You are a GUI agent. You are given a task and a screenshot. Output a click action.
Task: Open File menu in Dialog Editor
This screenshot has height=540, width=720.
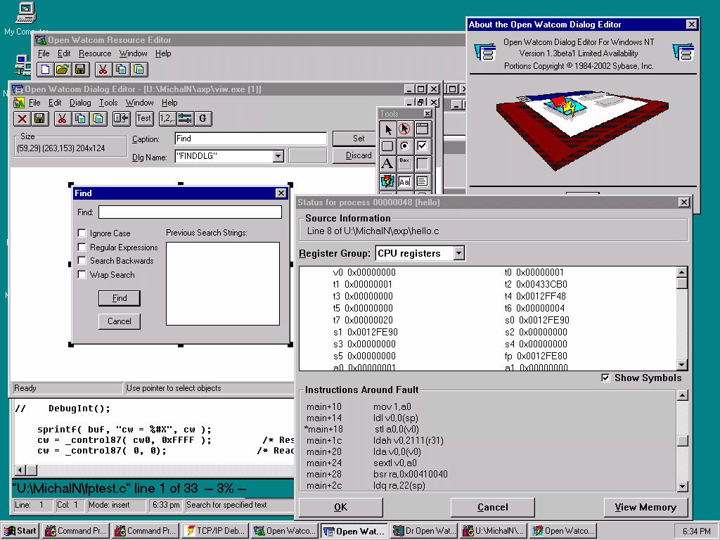tap(34, 103)
